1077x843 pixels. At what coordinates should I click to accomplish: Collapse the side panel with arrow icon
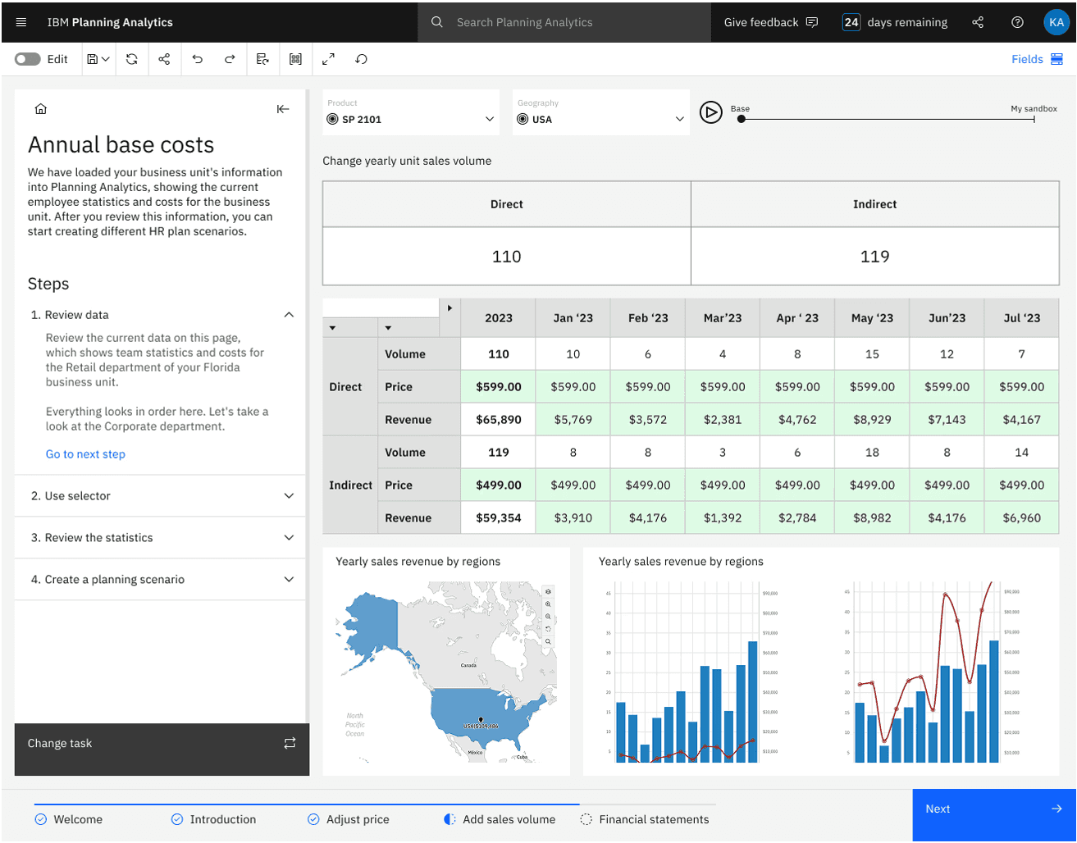coord(283,109)
